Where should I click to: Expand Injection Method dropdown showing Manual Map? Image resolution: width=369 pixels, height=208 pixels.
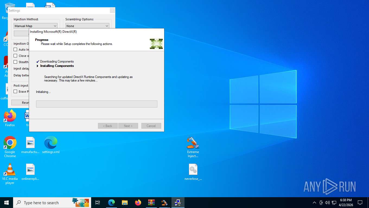tap(36, 26)
